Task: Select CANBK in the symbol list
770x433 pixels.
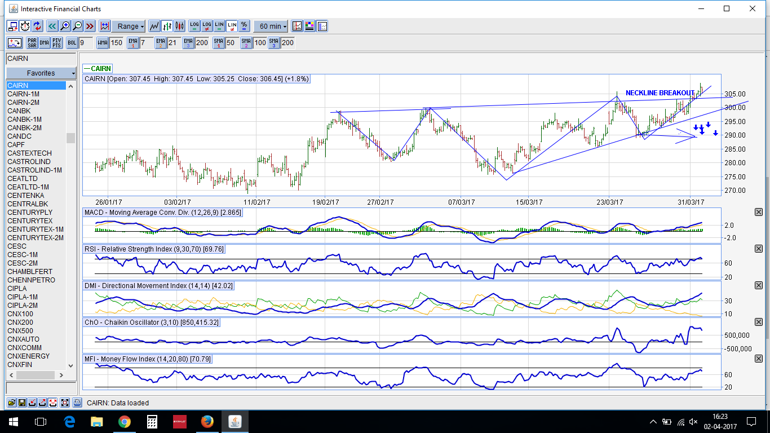Action: [36, 111]
